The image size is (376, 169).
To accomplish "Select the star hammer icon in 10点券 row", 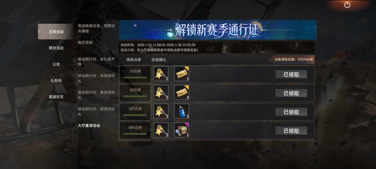I will click(x=161, y=74).
